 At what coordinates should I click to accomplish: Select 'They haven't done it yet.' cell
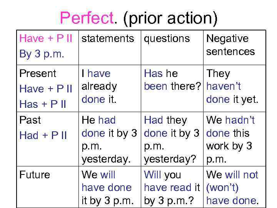click(x=232, y=86)
